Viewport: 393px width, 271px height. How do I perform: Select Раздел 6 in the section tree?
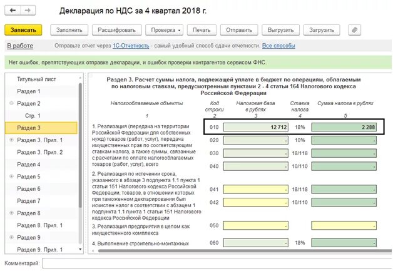[x=29, y=189]
